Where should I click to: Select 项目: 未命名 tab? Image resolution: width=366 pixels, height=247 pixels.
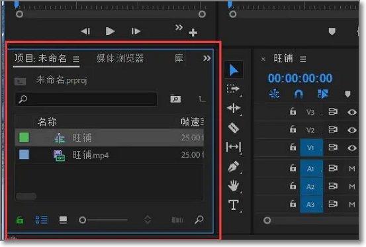pyautogui.click(x=40, y=58)
